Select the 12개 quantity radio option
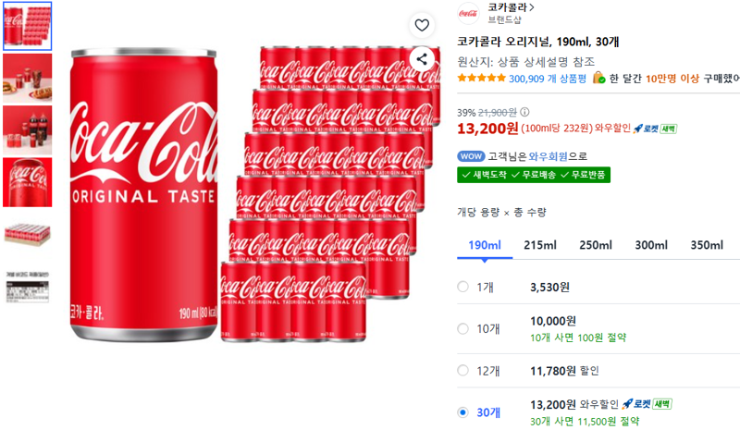This screenshot has height=430, width=740. (x=463, y=371)
